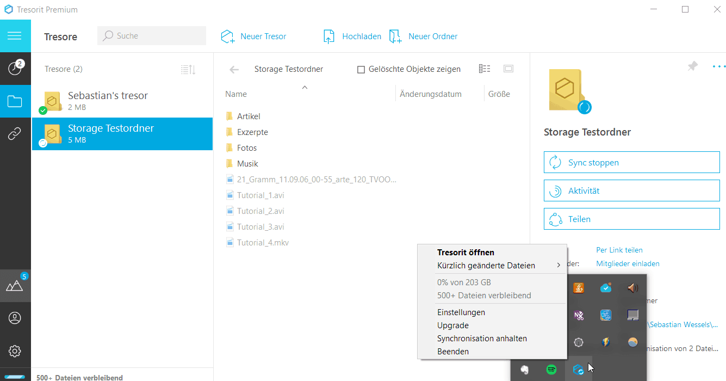This screenshot has height=381, width=726.
Task: Open the links sidebar icon
Action: point(15,134)
